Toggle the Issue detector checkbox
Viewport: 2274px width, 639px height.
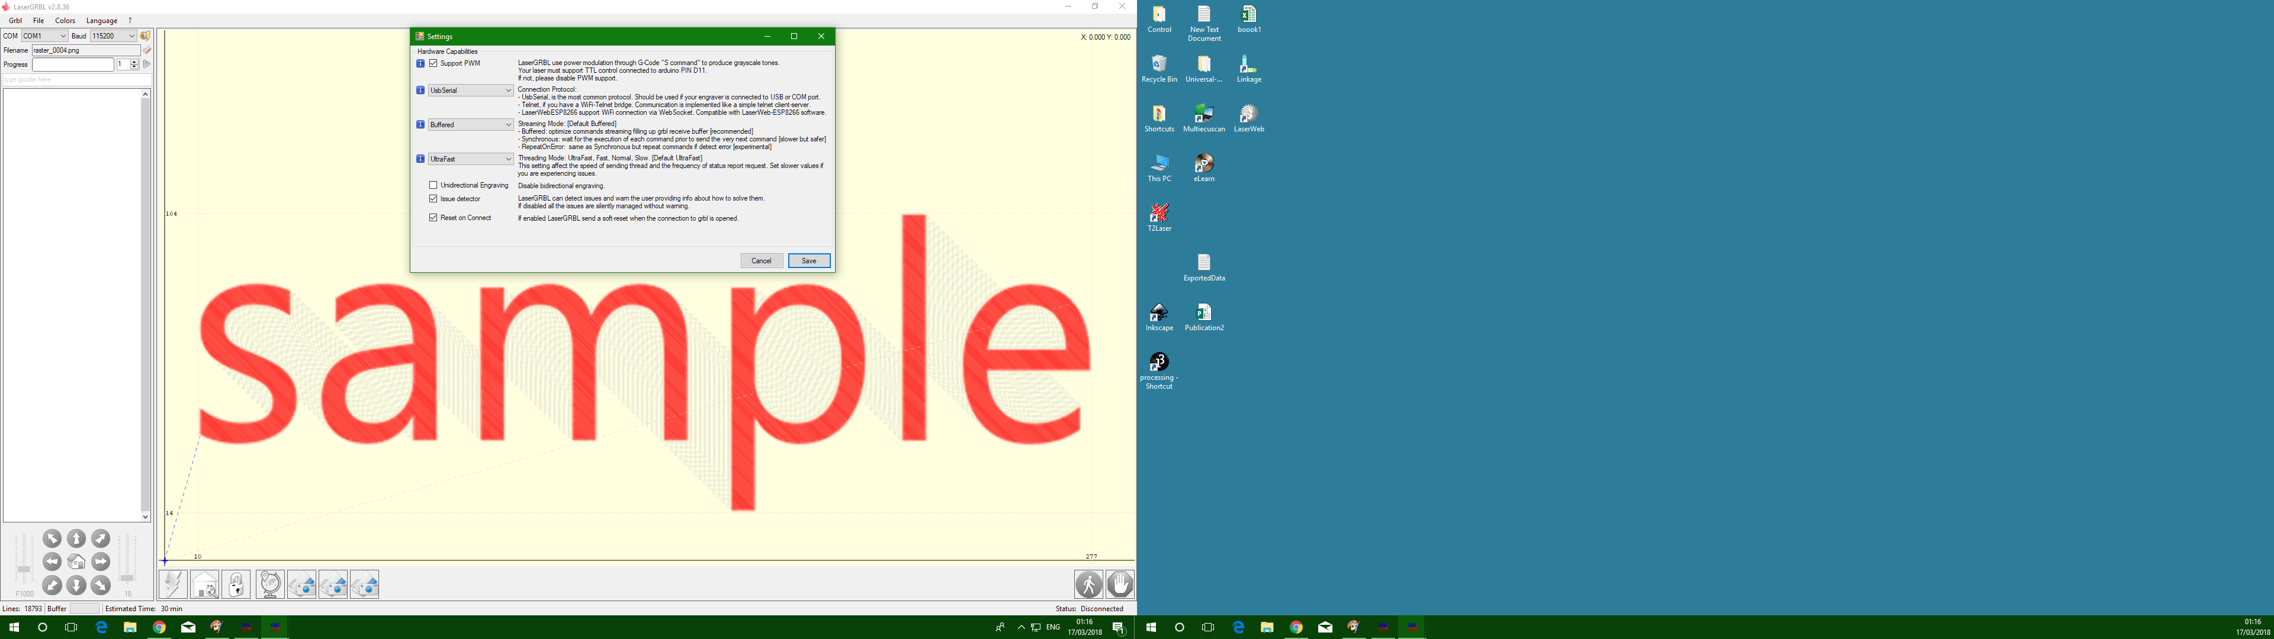[x=433, y=199]
